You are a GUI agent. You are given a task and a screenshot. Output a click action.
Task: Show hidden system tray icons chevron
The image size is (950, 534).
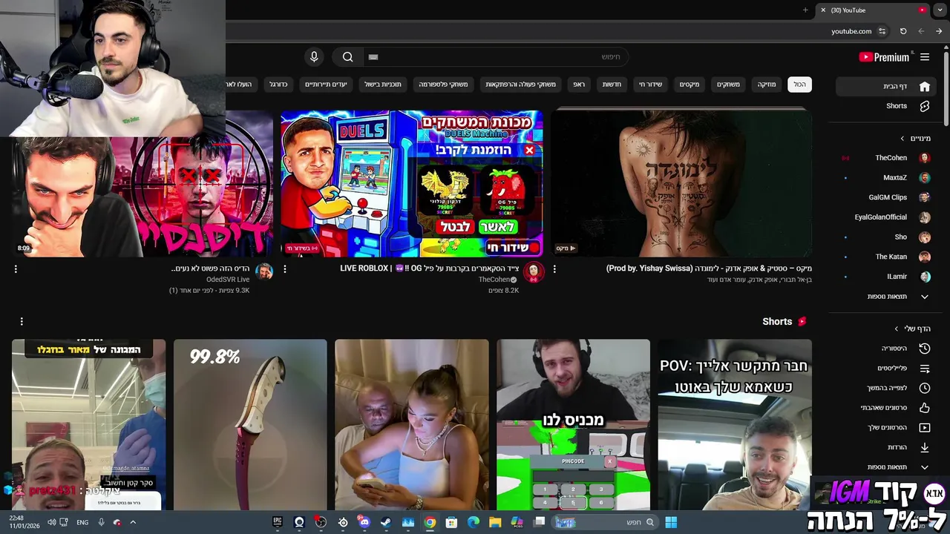pos(133,522)
